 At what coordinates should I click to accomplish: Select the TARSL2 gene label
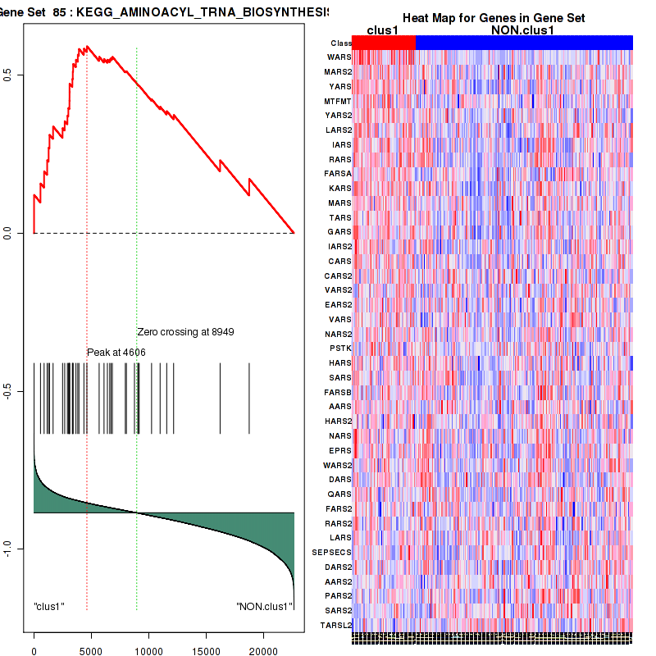335,625
